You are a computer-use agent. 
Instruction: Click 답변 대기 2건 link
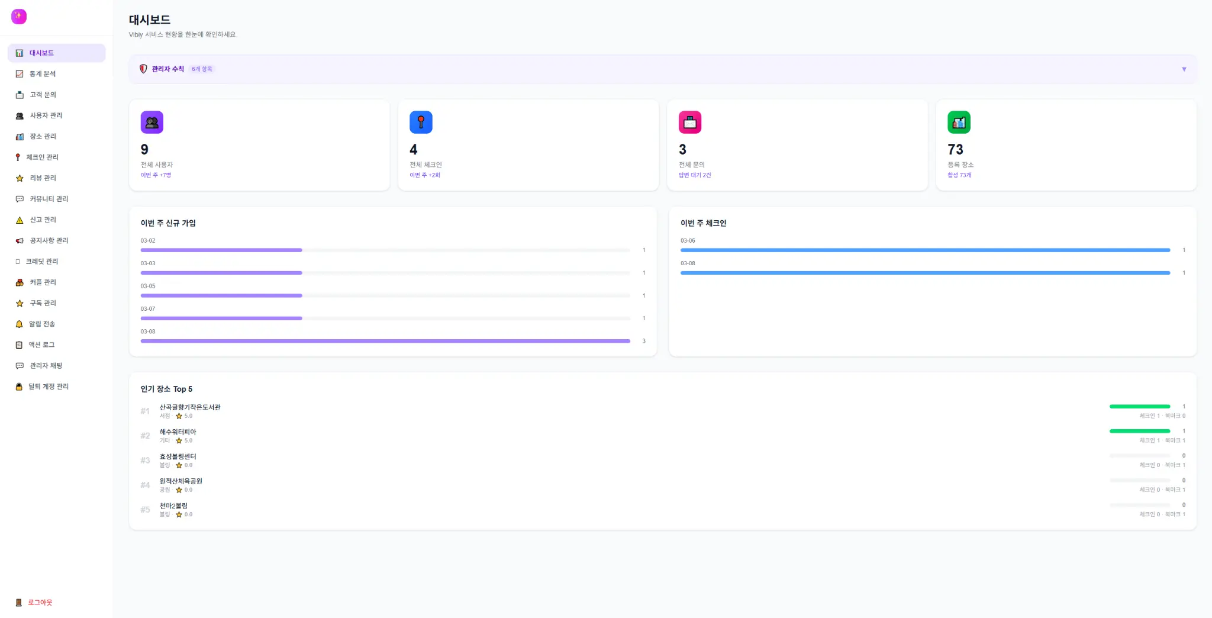click(x=695, y=175)
